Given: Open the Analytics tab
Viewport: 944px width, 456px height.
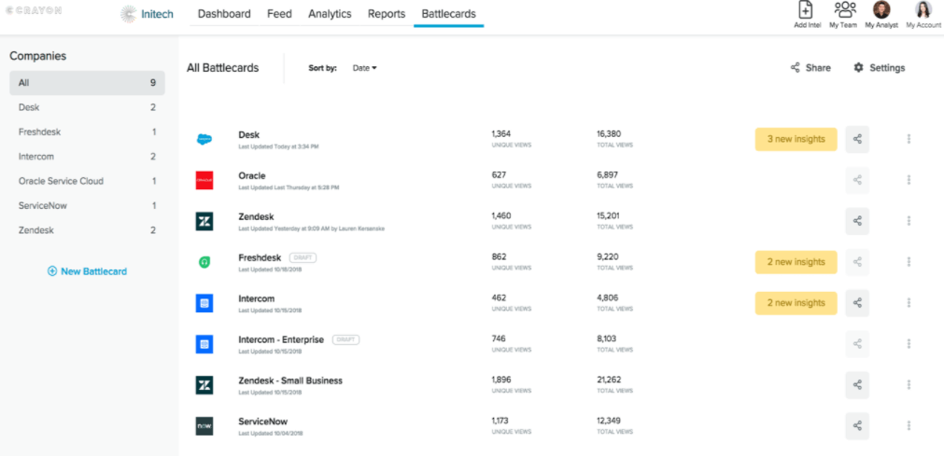Looking at the screenshot, I should (330, 14).
